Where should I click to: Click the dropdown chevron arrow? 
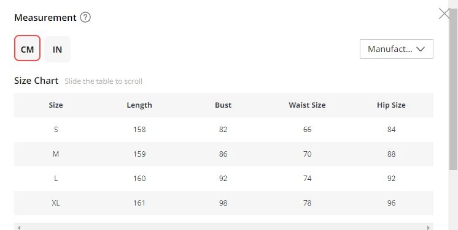click(x=421, y=49)
